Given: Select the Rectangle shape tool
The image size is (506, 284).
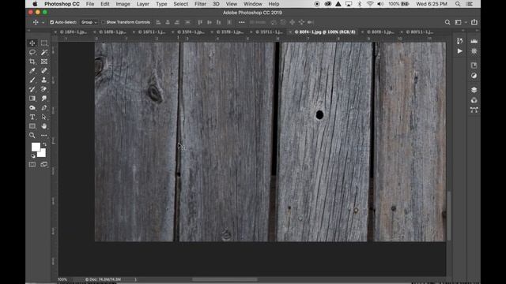Looking at the screenshot, I should 32,126.
